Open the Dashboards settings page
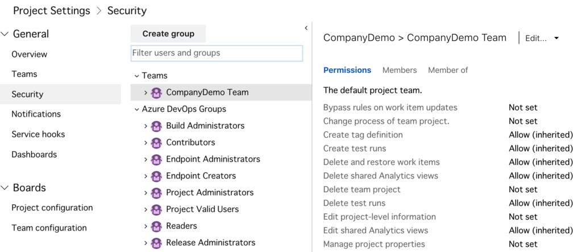 point(34,154)
